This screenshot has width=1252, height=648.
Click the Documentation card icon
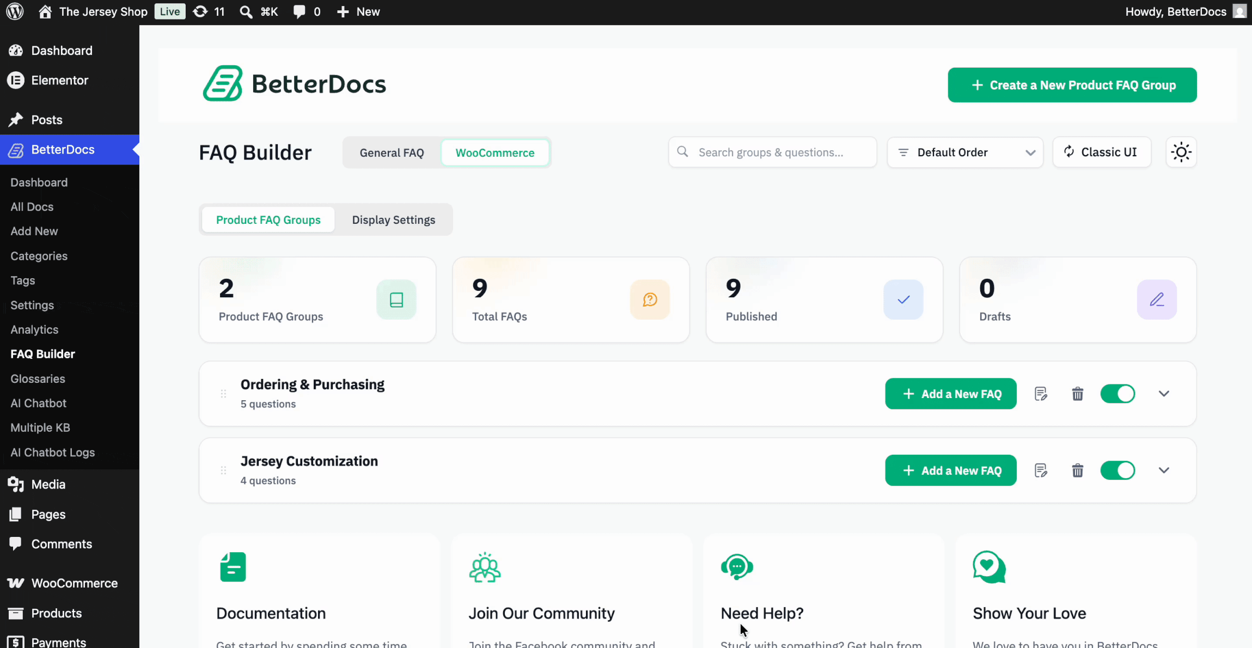233,567
